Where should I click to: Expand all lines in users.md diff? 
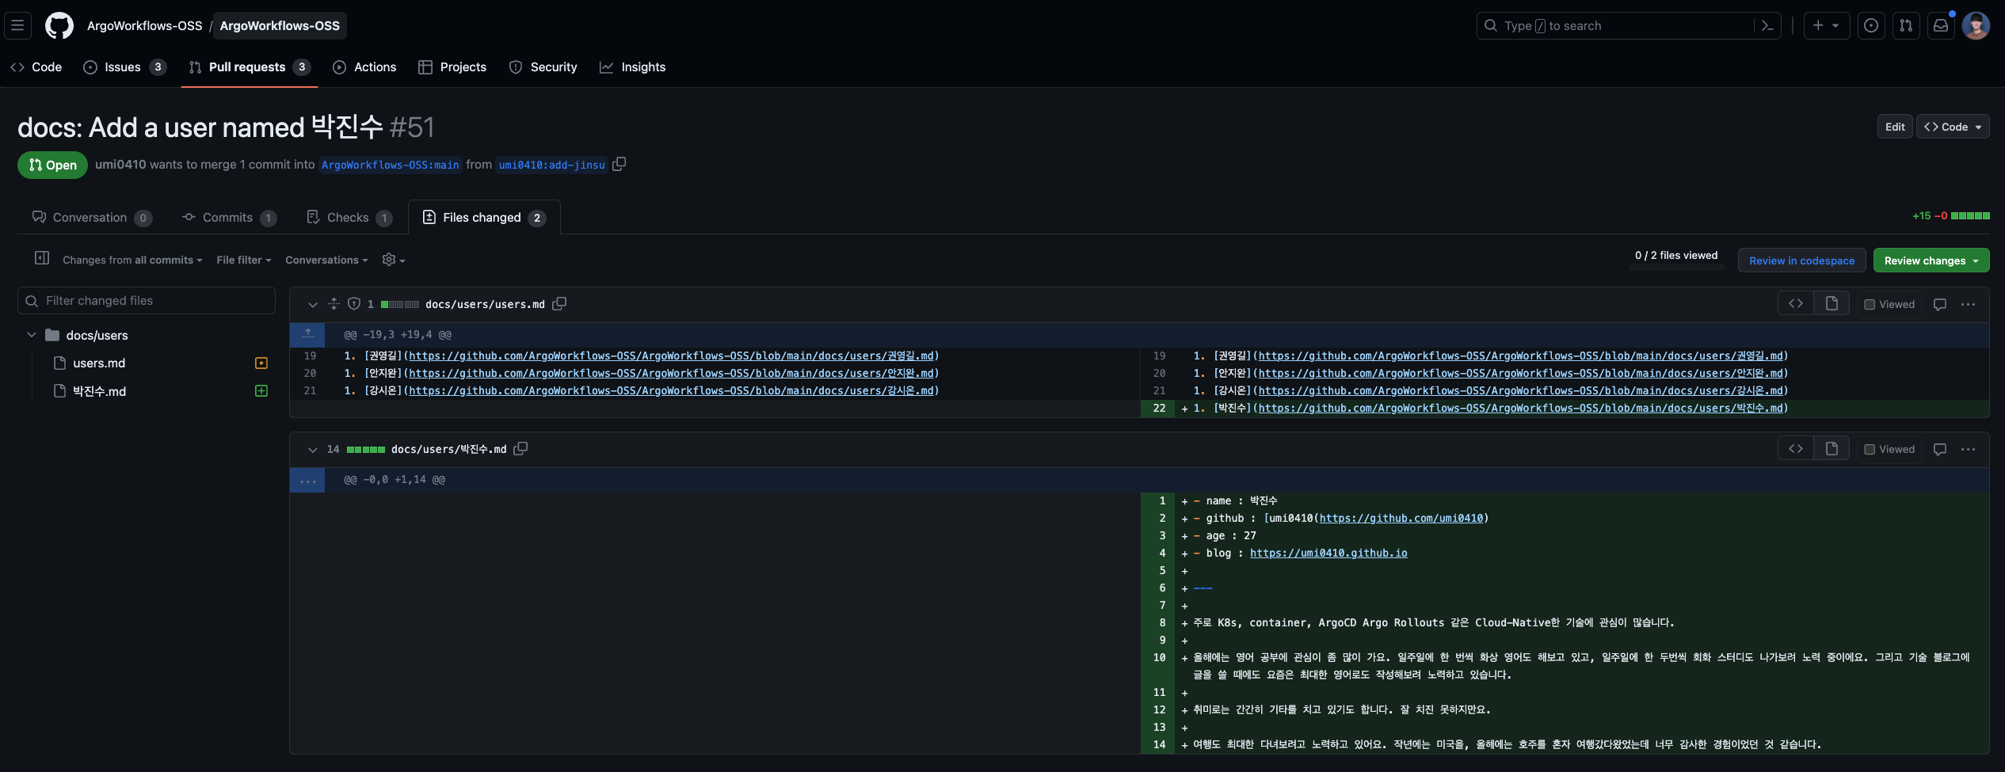[334, 304]
